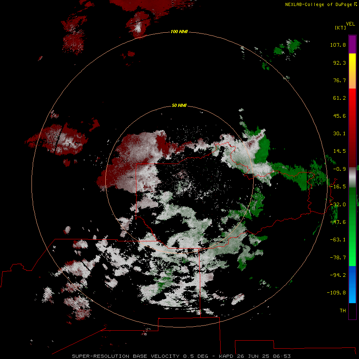The image size is (359, 359).
Task: Select the -63.1 scale value
Action: [338, 240]
